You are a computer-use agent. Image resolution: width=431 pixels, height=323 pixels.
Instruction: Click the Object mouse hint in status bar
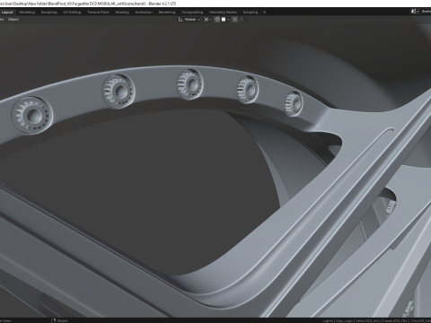pos(59,320)
